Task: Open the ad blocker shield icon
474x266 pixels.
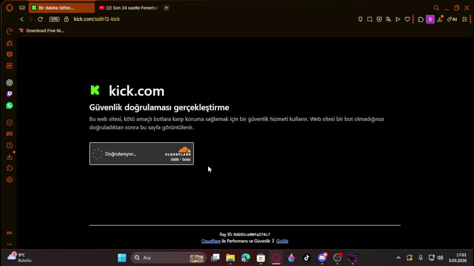Action: (379, 19)
